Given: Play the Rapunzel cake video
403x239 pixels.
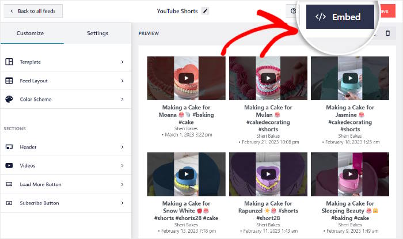Looking at the screenshot, I should point(268,174).
